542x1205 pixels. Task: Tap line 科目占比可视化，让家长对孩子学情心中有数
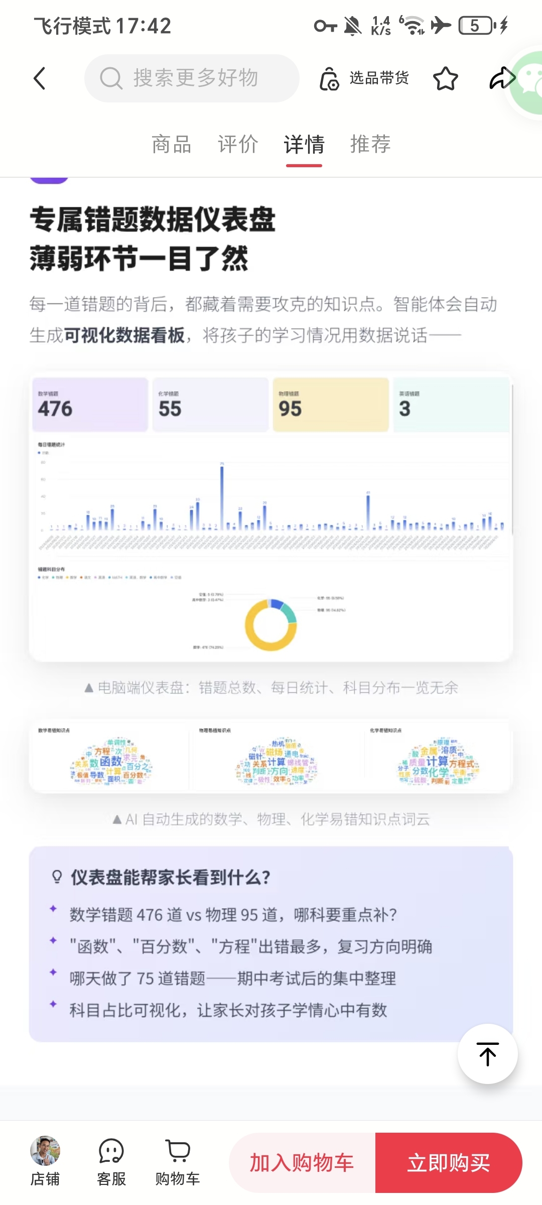click(228, 1010)
